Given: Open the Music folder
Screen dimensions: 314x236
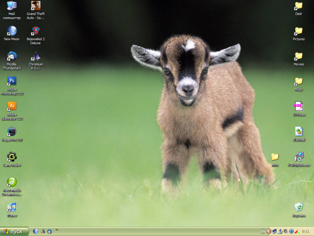Looking at the screenshot, I should 298,81.
